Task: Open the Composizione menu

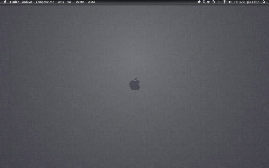Action: pos(45,2)
